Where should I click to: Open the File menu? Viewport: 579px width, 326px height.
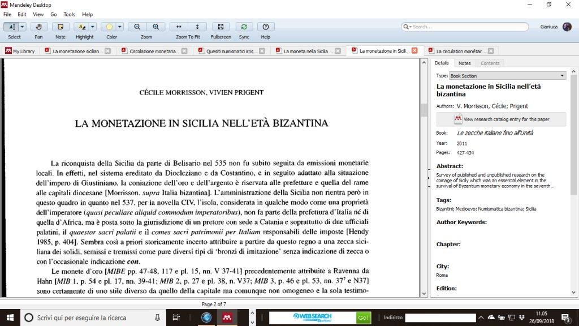click(x=7, y=14)
